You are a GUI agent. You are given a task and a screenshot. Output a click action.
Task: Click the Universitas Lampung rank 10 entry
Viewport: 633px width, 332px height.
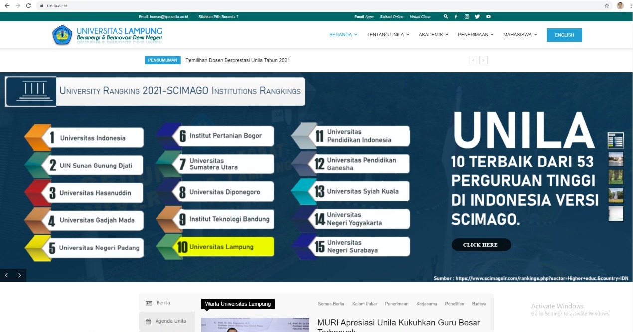click(x=215, y=247)
